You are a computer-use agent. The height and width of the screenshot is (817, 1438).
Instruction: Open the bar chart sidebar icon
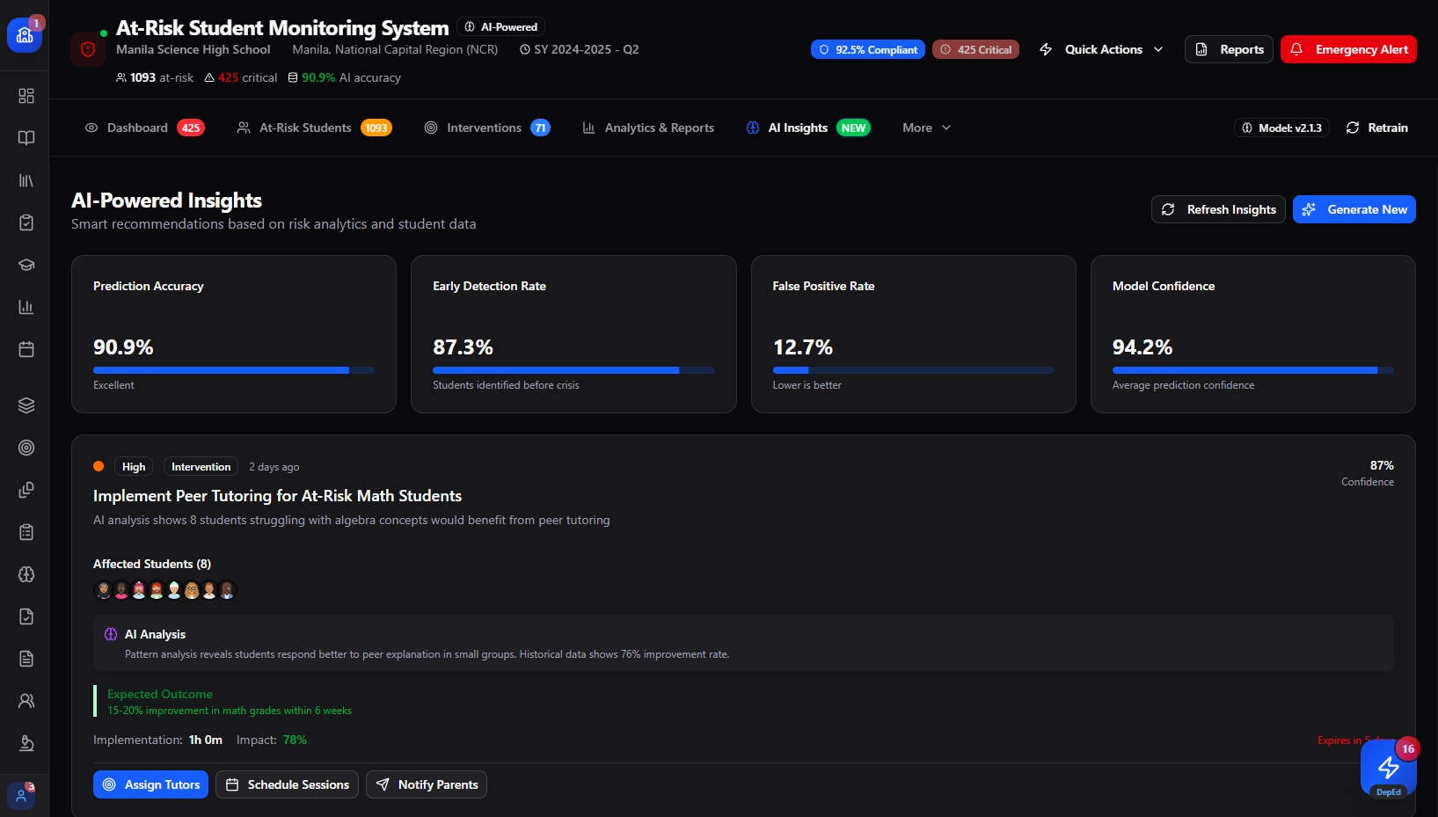(26, 307)
